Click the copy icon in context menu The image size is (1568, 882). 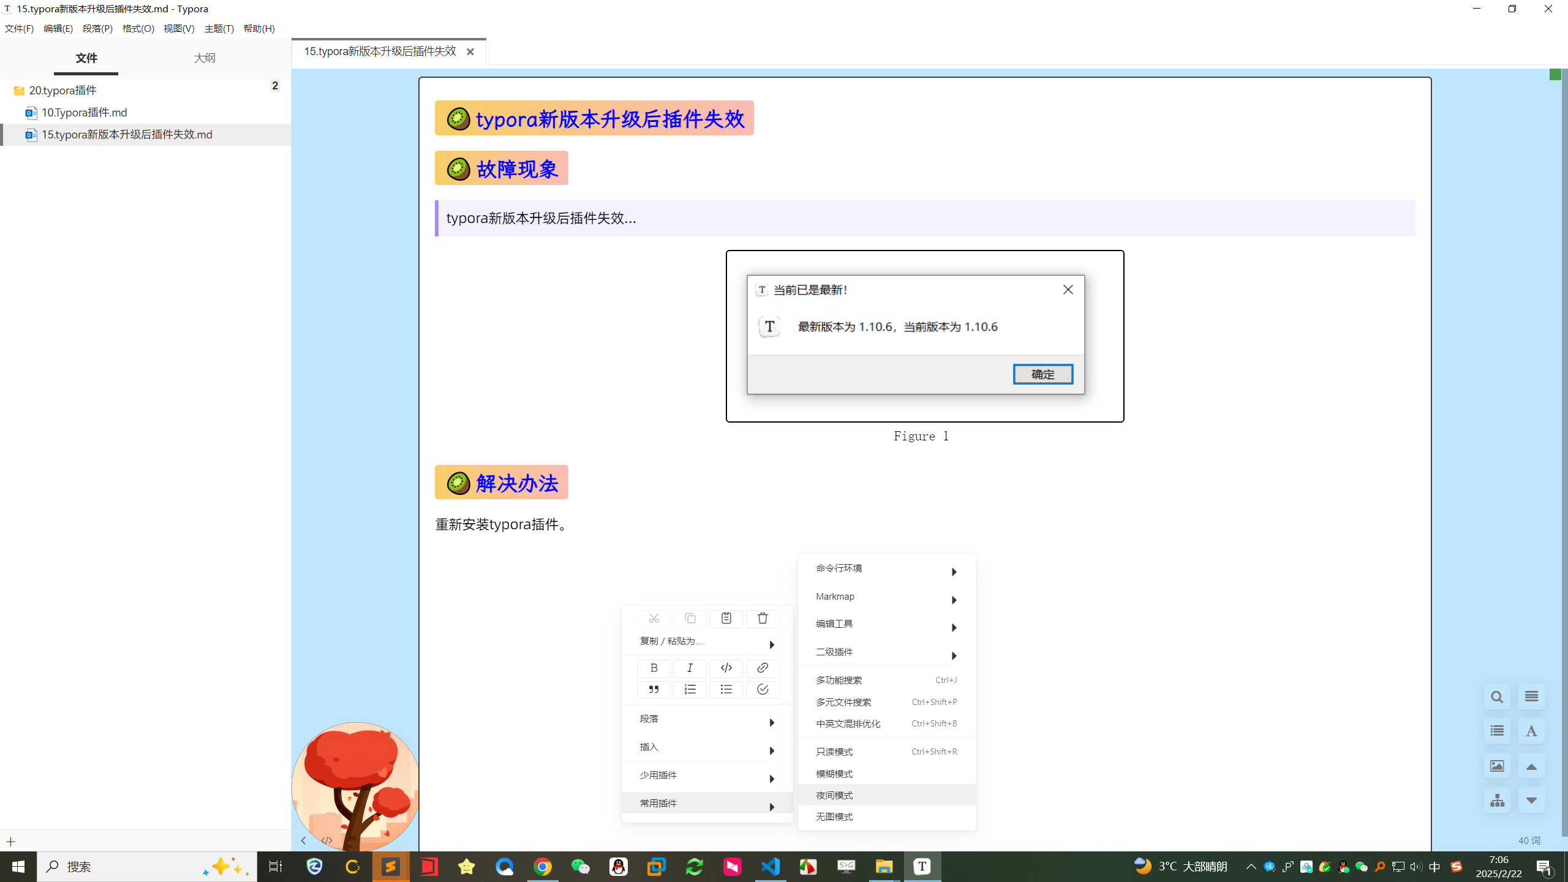690,619
